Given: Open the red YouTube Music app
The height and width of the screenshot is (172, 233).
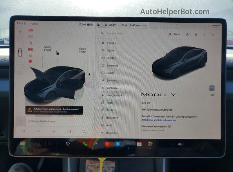Looking at the screenshot, I should pyautogui.click(x=107, y=144).
